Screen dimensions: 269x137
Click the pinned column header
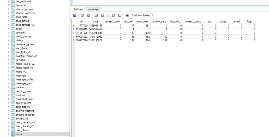[236, 21]
